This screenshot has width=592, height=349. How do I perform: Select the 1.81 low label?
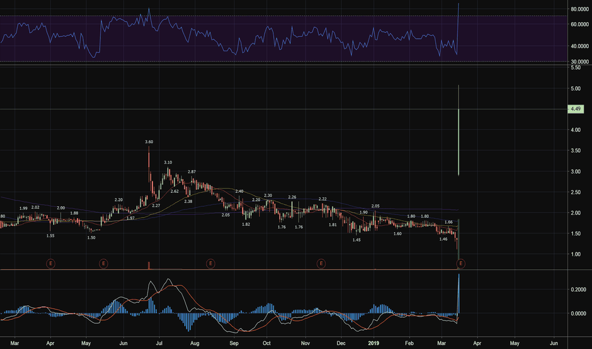[333, 225]
